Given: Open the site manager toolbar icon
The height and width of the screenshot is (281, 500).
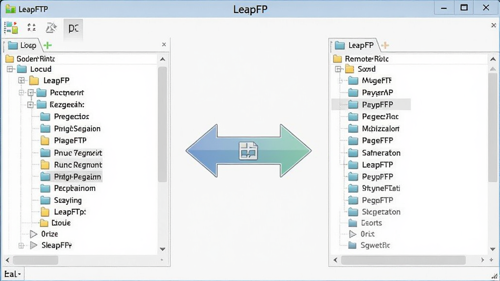Looking at the screenshot, I should point(11,28).
